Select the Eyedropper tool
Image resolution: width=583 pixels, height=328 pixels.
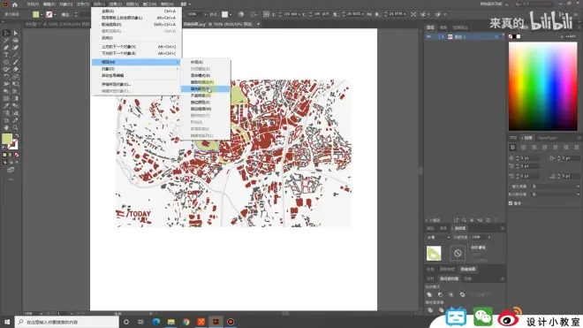point(6,106)
